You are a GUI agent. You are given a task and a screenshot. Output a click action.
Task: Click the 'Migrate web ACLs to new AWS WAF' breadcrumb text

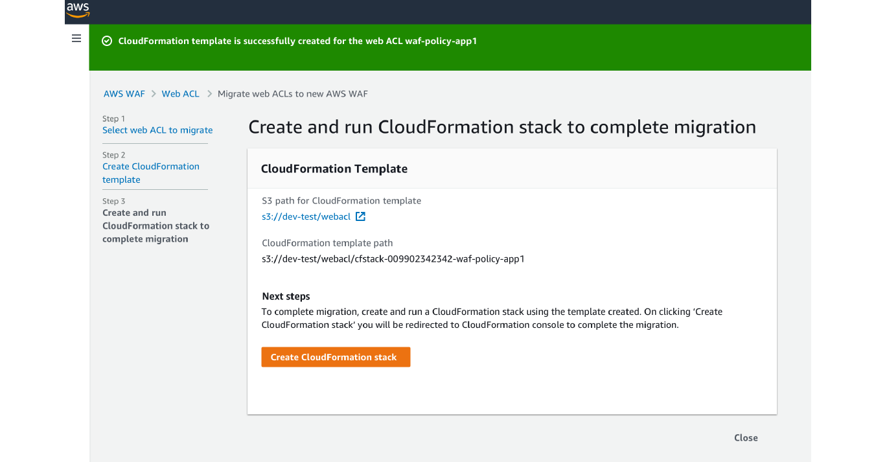coord(292,93)
